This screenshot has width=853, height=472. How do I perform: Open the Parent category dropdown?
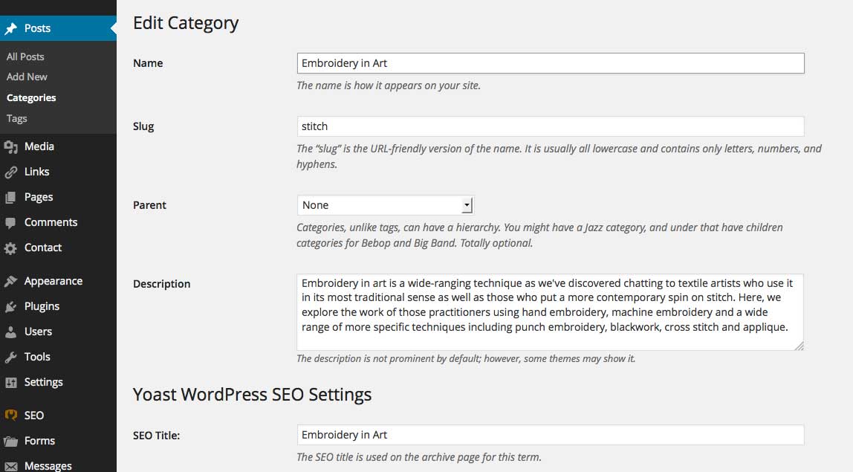click(x=386, y=205)
